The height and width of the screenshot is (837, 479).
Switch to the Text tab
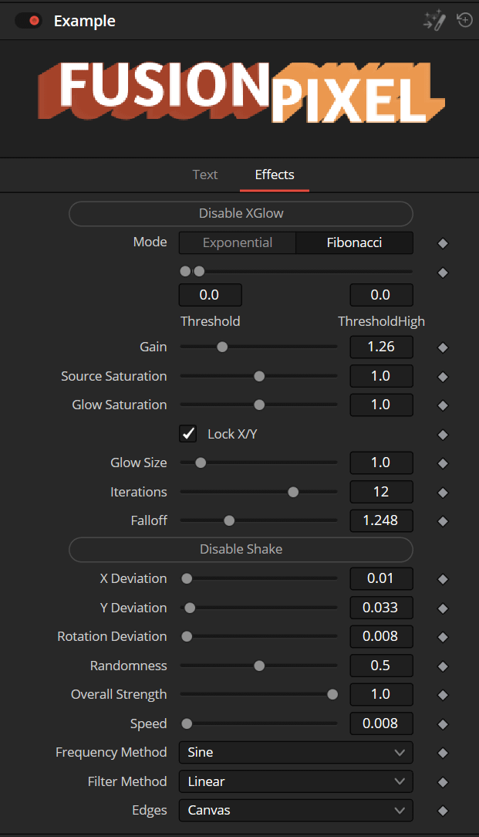pyautogui.click(x=205, y=175)
